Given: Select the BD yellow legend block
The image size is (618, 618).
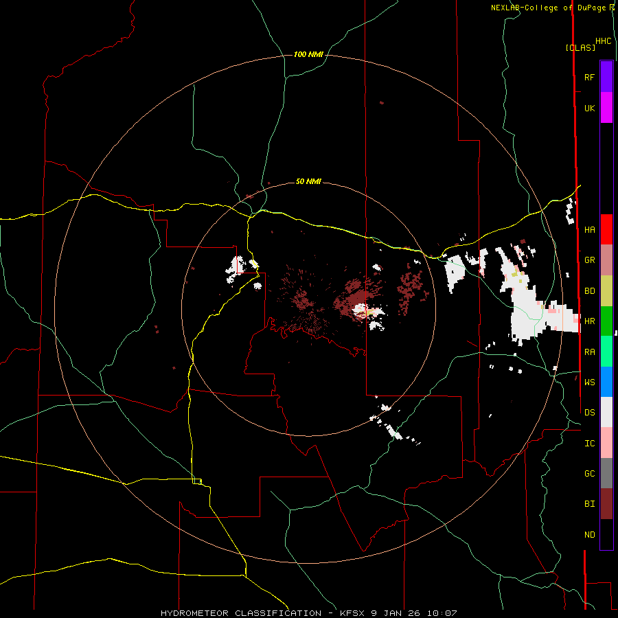Looking at the screenshot, I should (x=606, y=291).
